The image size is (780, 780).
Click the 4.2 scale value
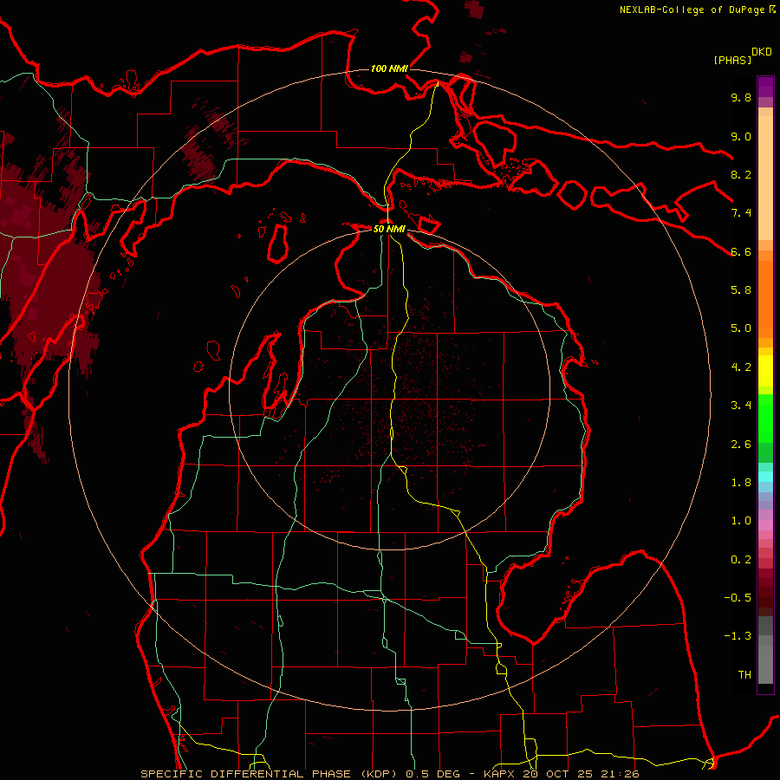click(741, 367)
